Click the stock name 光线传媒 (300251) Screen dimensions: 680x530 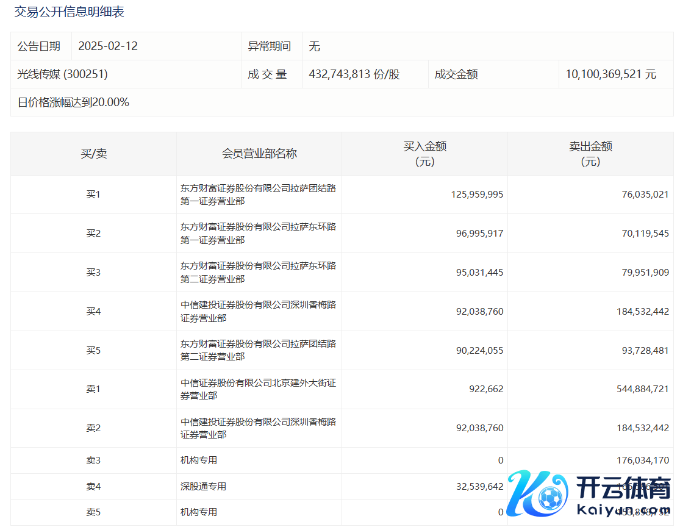pos(63,74)
